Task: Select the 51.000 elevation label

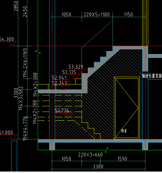Action: (x=6, y=133)
